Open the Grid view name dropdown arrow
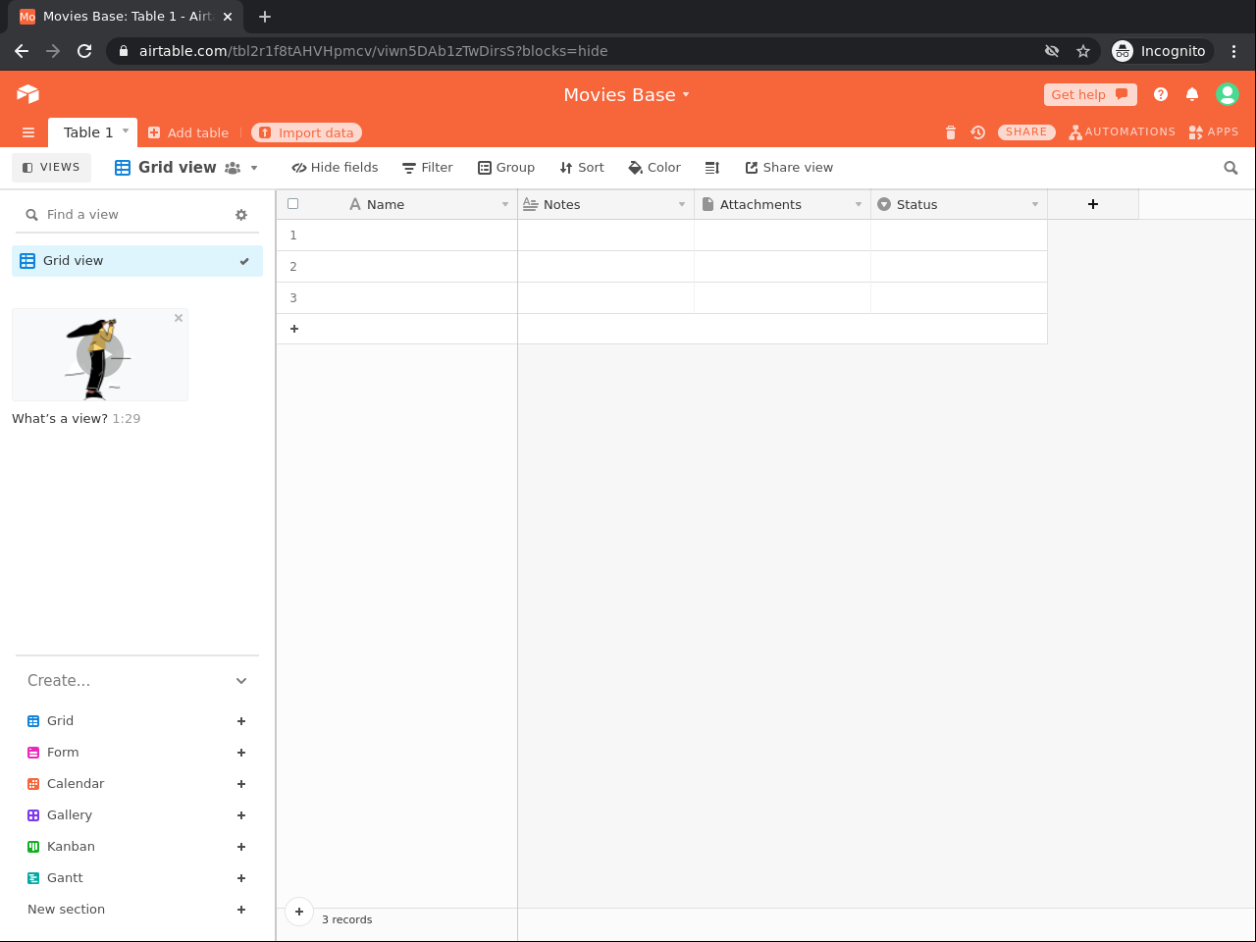The width and height of the screenshot is (1256, 942). pyautogui.click(x=254, y=168)
